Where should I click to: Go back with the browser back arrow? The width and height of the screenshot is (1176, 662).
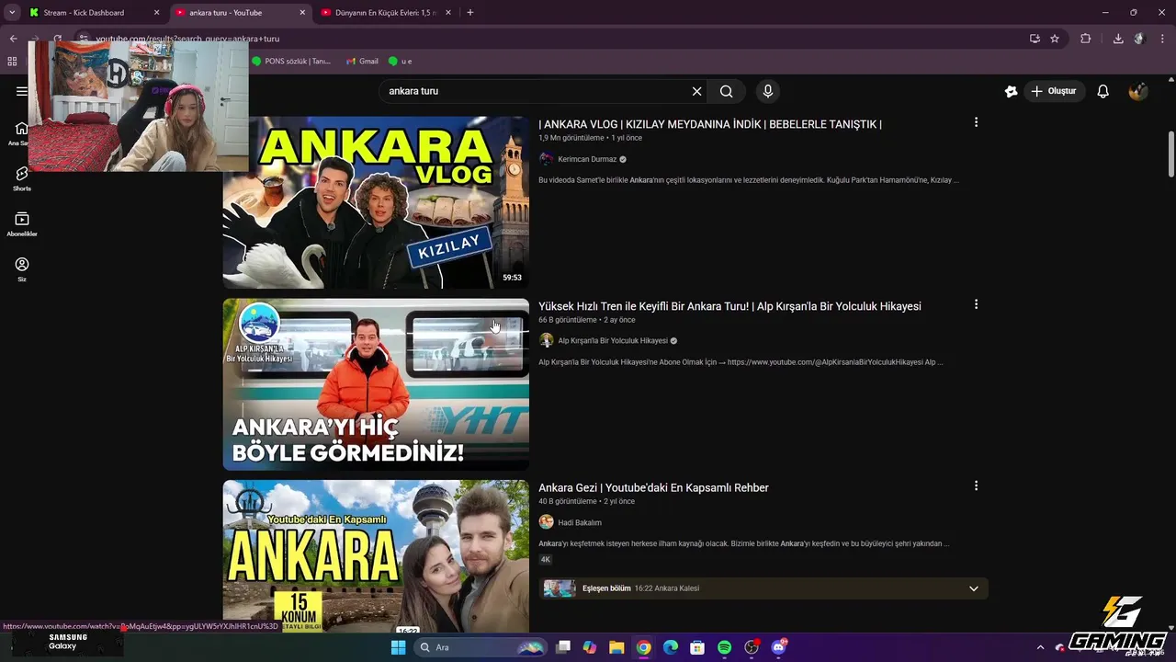tap(13, 39)
